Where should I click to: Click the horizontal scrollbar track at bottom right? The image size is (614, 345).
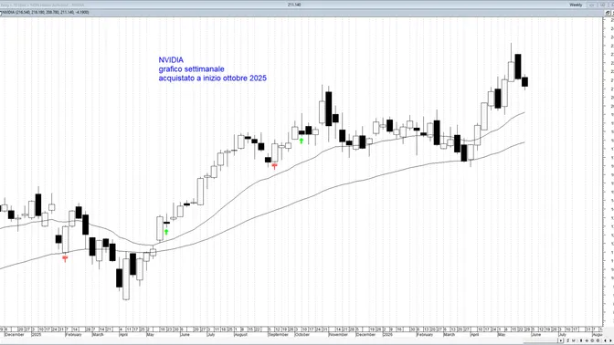point(540,341)
